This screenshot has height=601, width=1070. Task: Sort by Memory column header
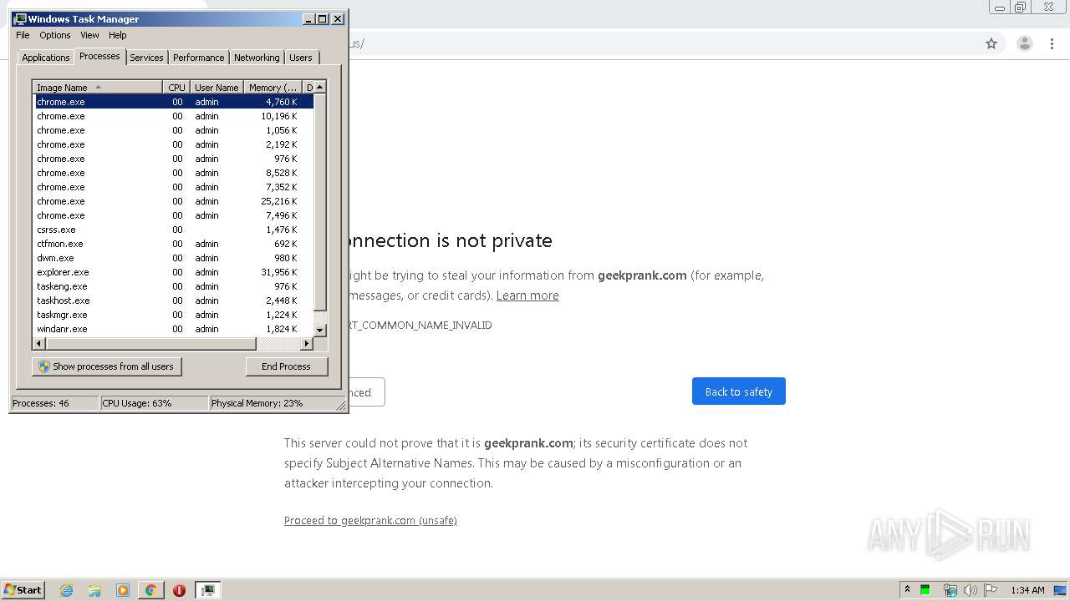[x=273, y=88]
